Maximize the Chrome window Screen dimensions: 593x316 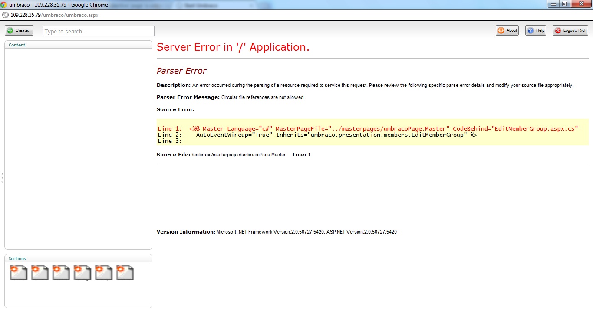(564, 3)
